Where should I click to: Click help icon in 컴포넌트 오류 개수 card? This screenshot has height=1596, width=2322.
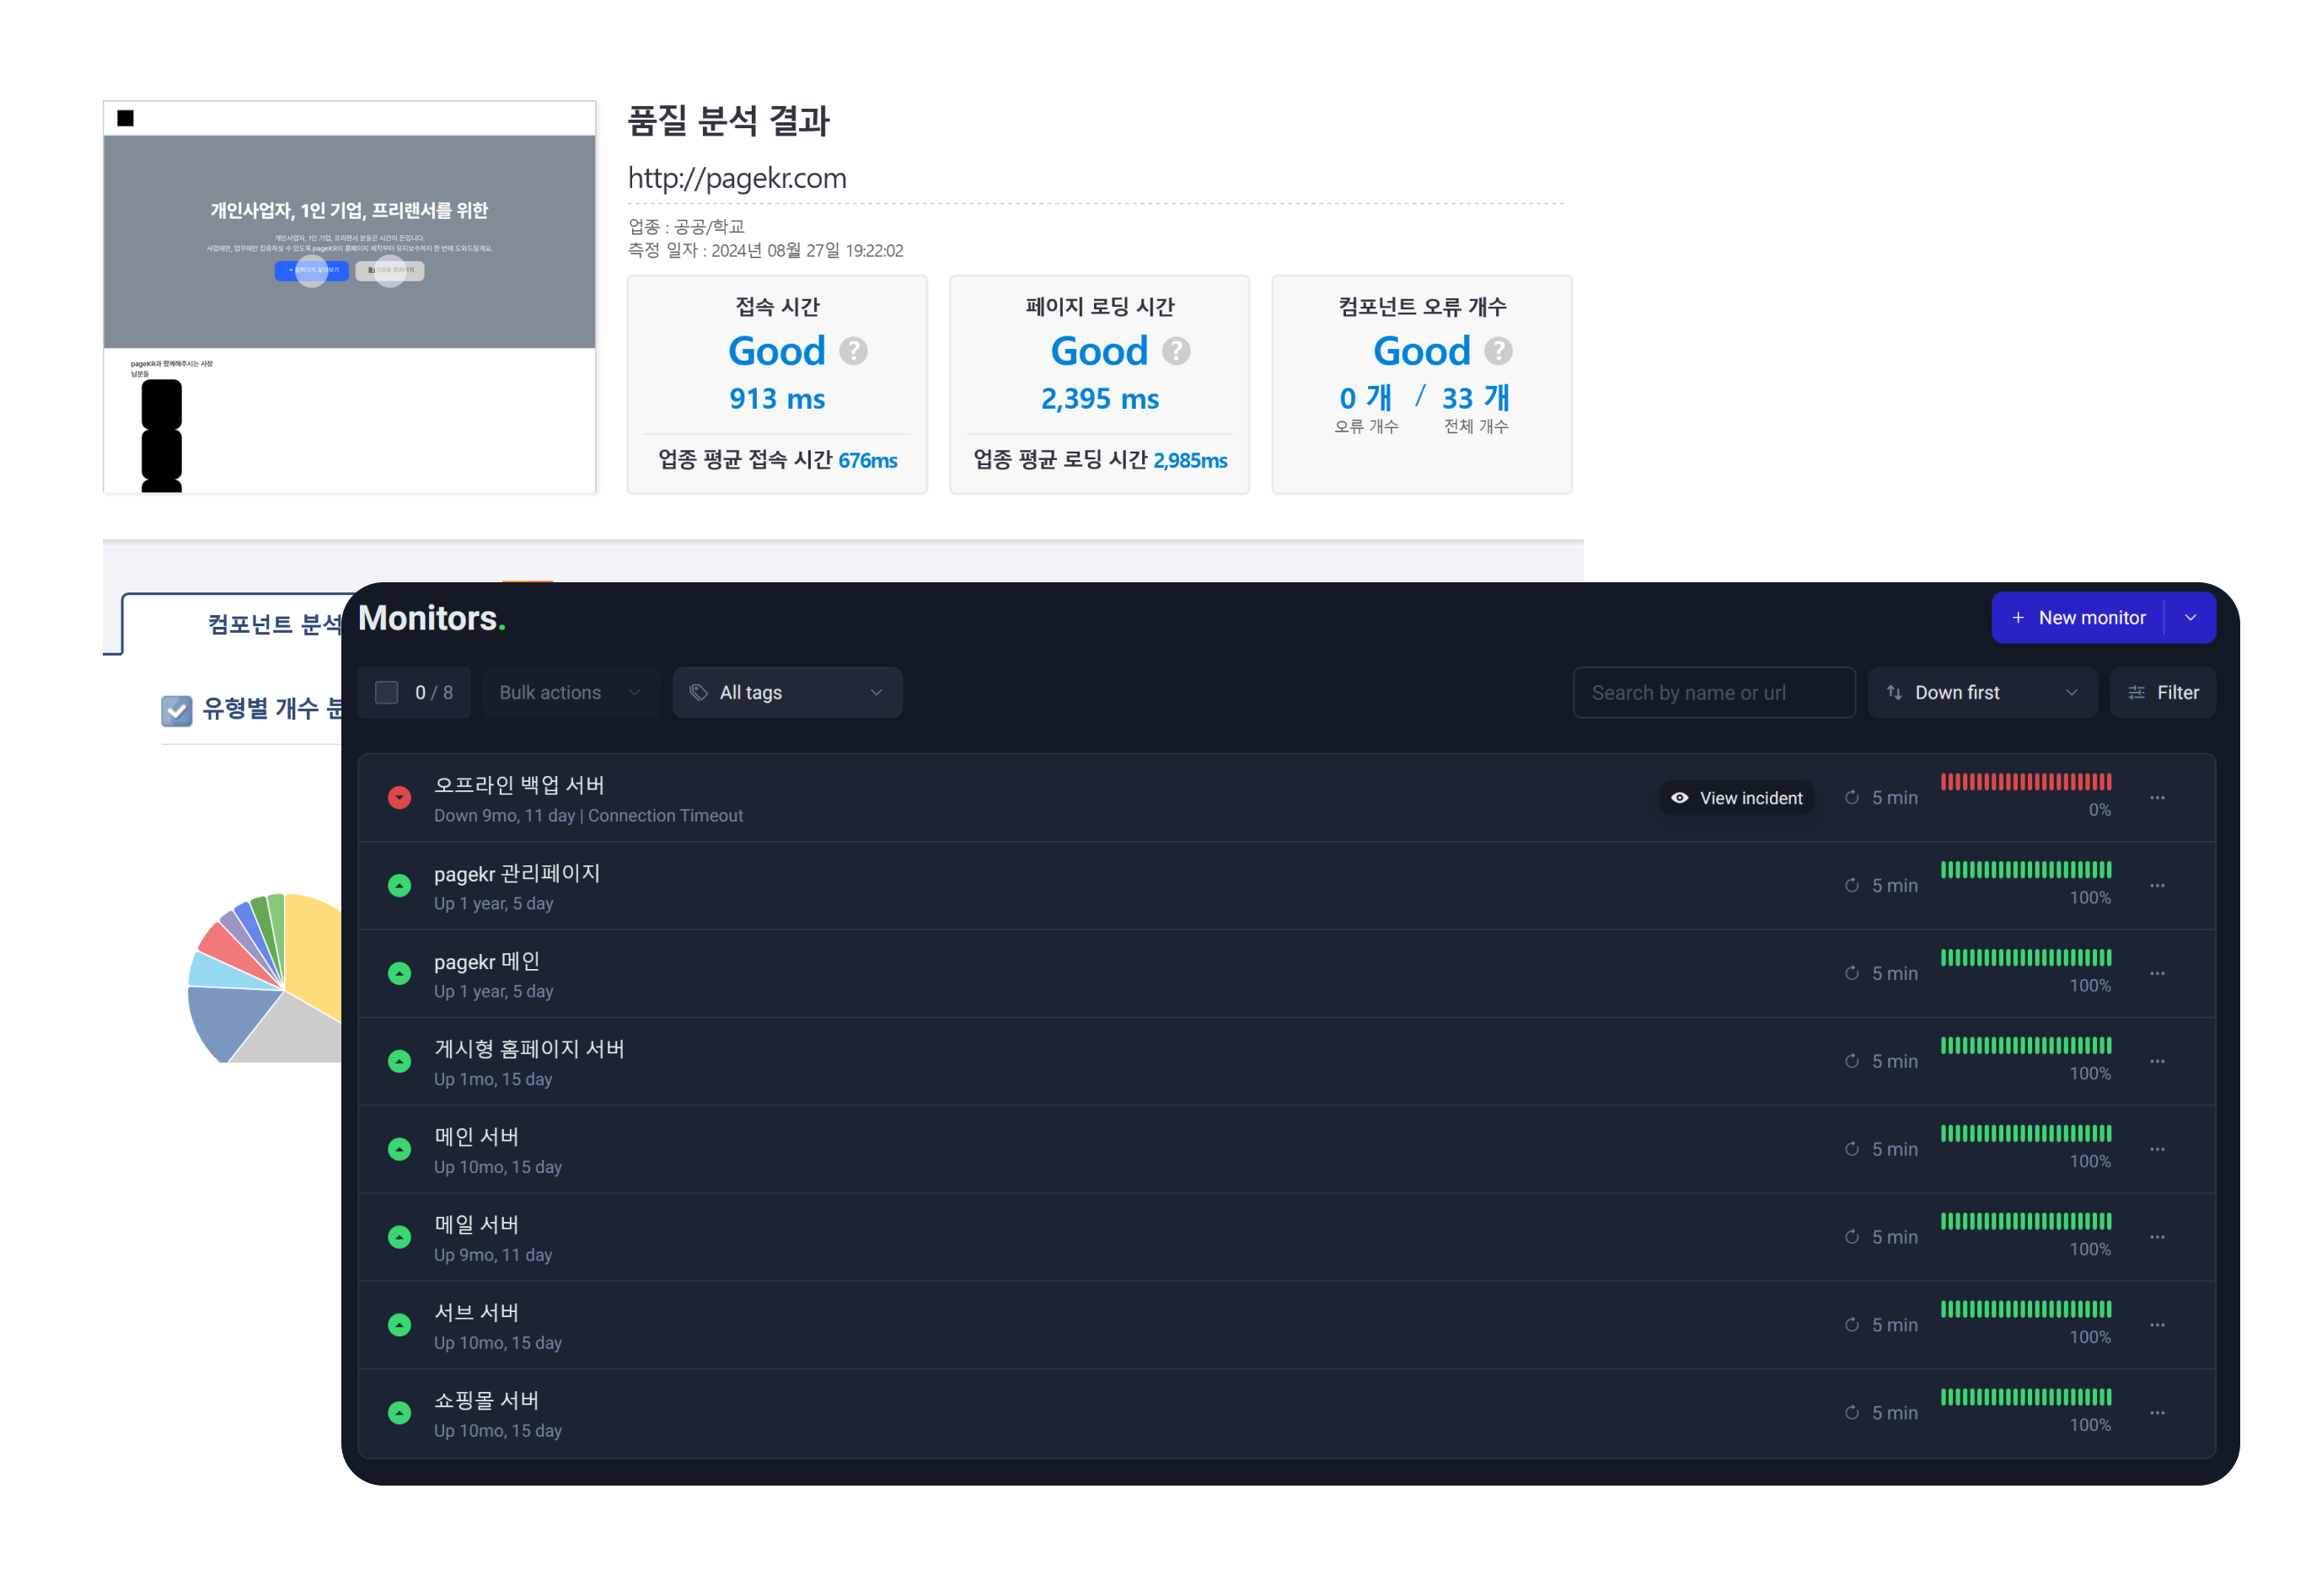coord(1498,351)
